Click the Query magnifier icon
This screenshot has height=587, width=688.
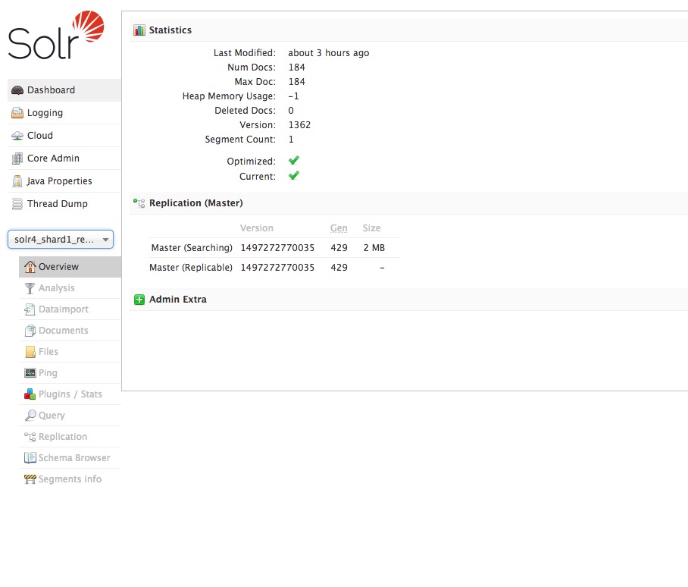coord(30,415)
